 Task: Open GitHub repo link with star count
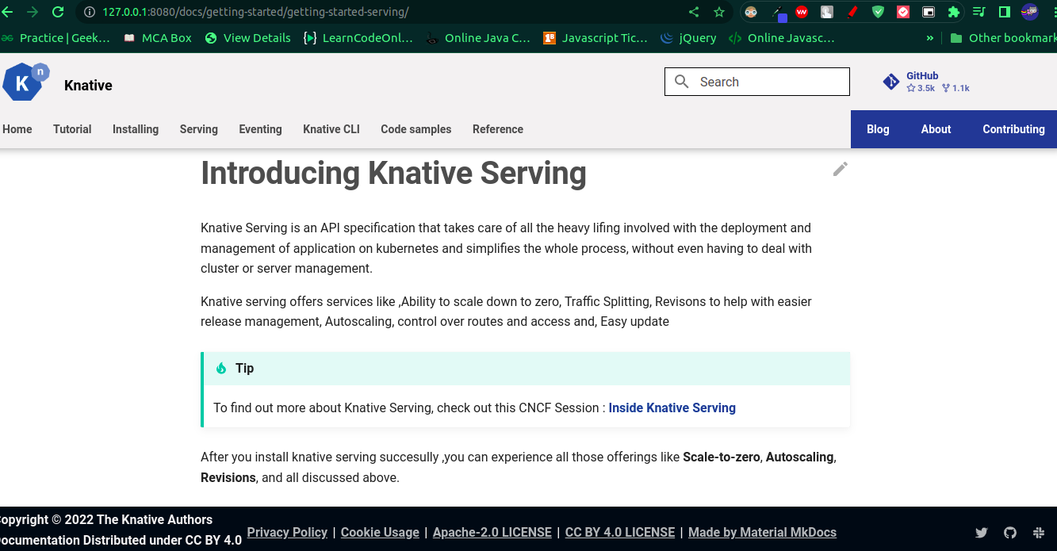click(926, 82)
